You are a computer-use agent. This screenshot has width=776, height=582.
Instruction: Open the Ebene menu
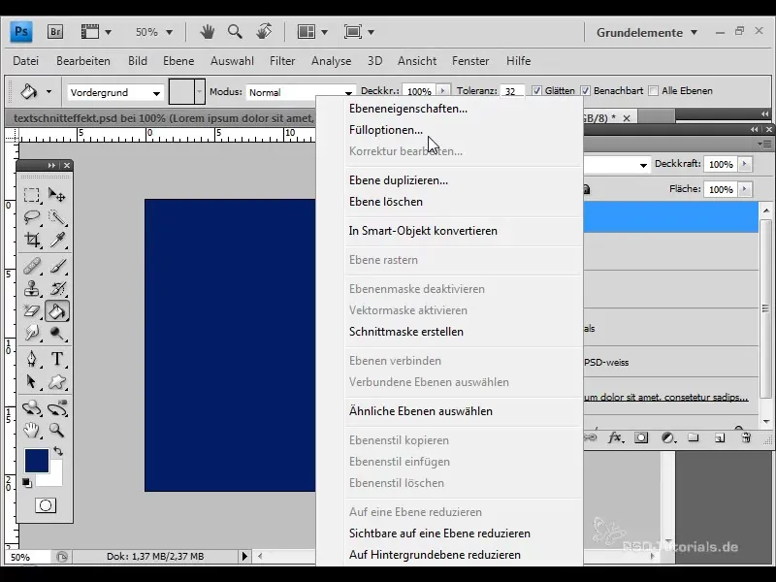tap(178, 61)
